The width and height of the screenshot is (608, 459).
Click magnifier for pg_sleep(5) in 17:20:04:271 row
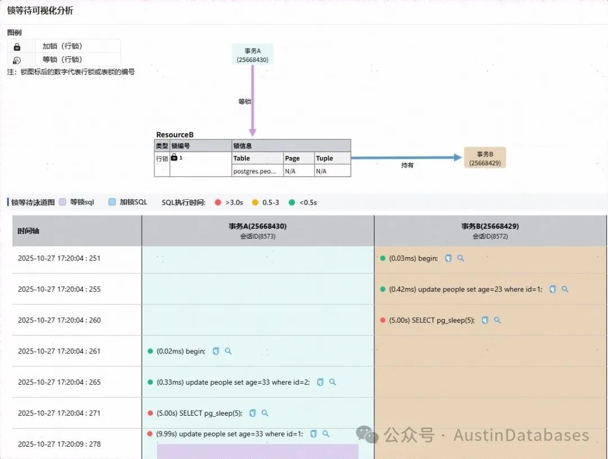coord(265,413)
